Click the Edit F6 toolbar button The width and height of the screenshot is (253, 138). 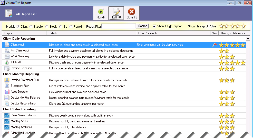tap(116, 13)
